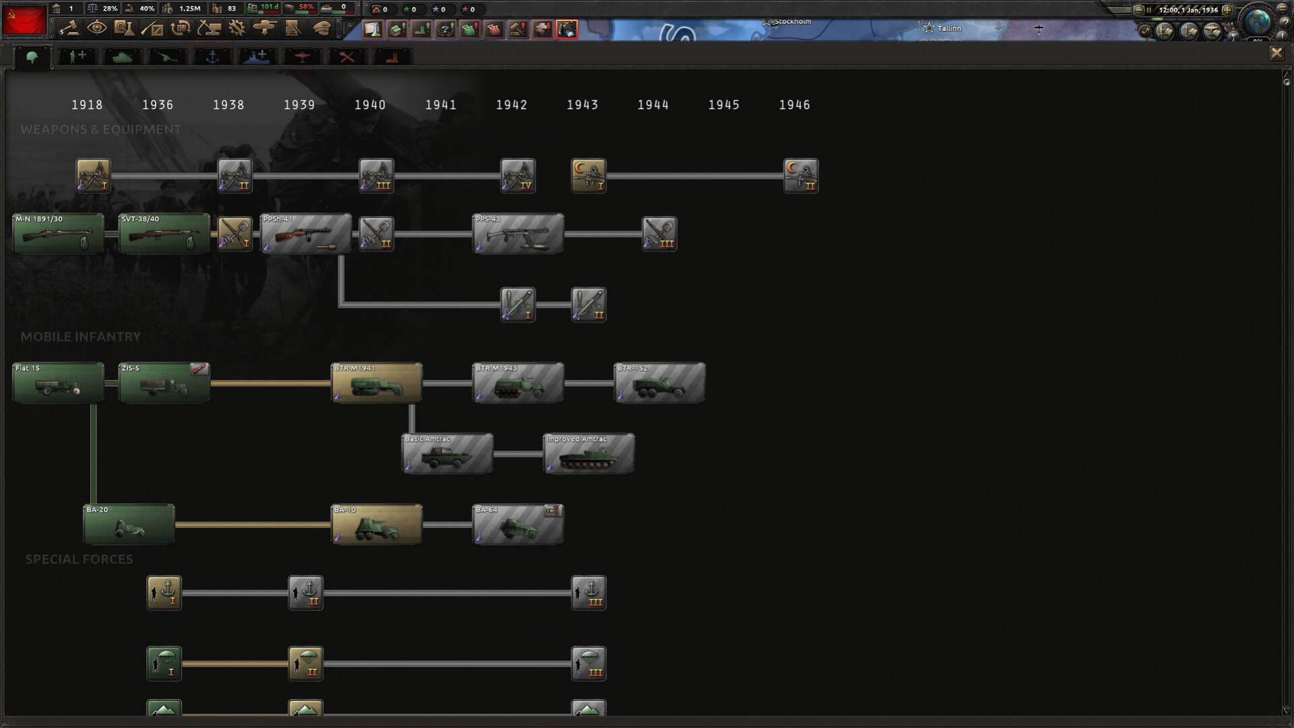Image resolution: width=1294 pixels, height=728 pixels.
Task: Choose the Basic Amtrac technology
Action: [x=447, y=453]
